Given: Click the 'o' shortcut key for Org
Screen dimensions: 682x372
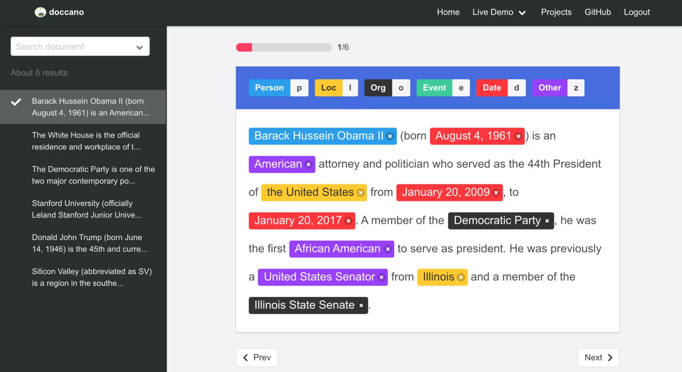Looking at the screenshot, I should tap(401, 88).
